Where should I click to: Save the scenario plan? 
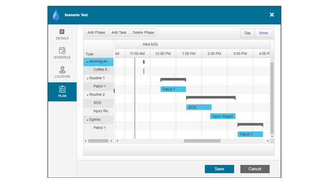[x=220, y=169]
